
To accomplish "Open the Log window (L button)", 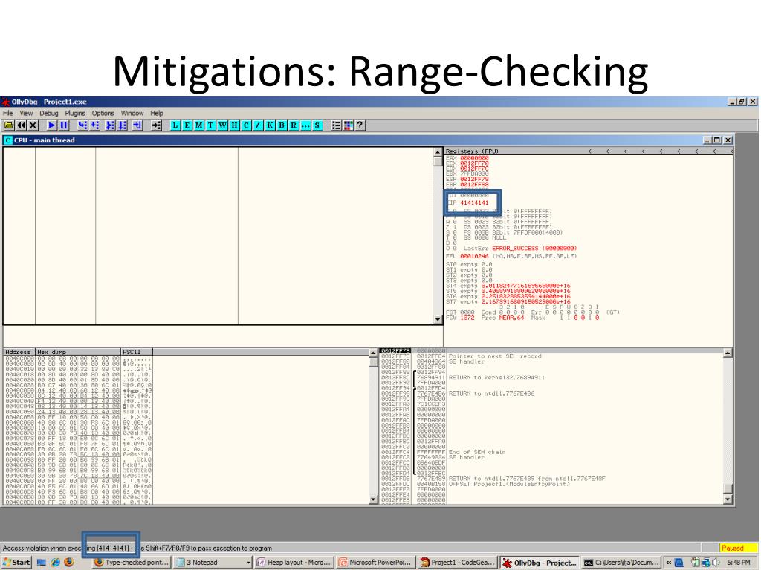I will pos(175,125).
